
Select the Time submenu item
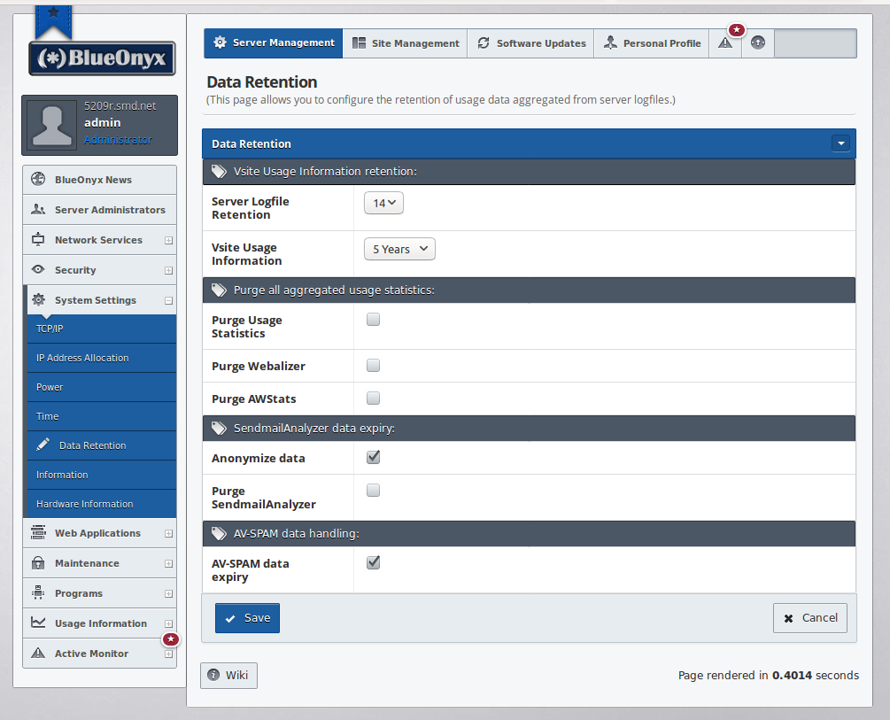tap(102, 416)
